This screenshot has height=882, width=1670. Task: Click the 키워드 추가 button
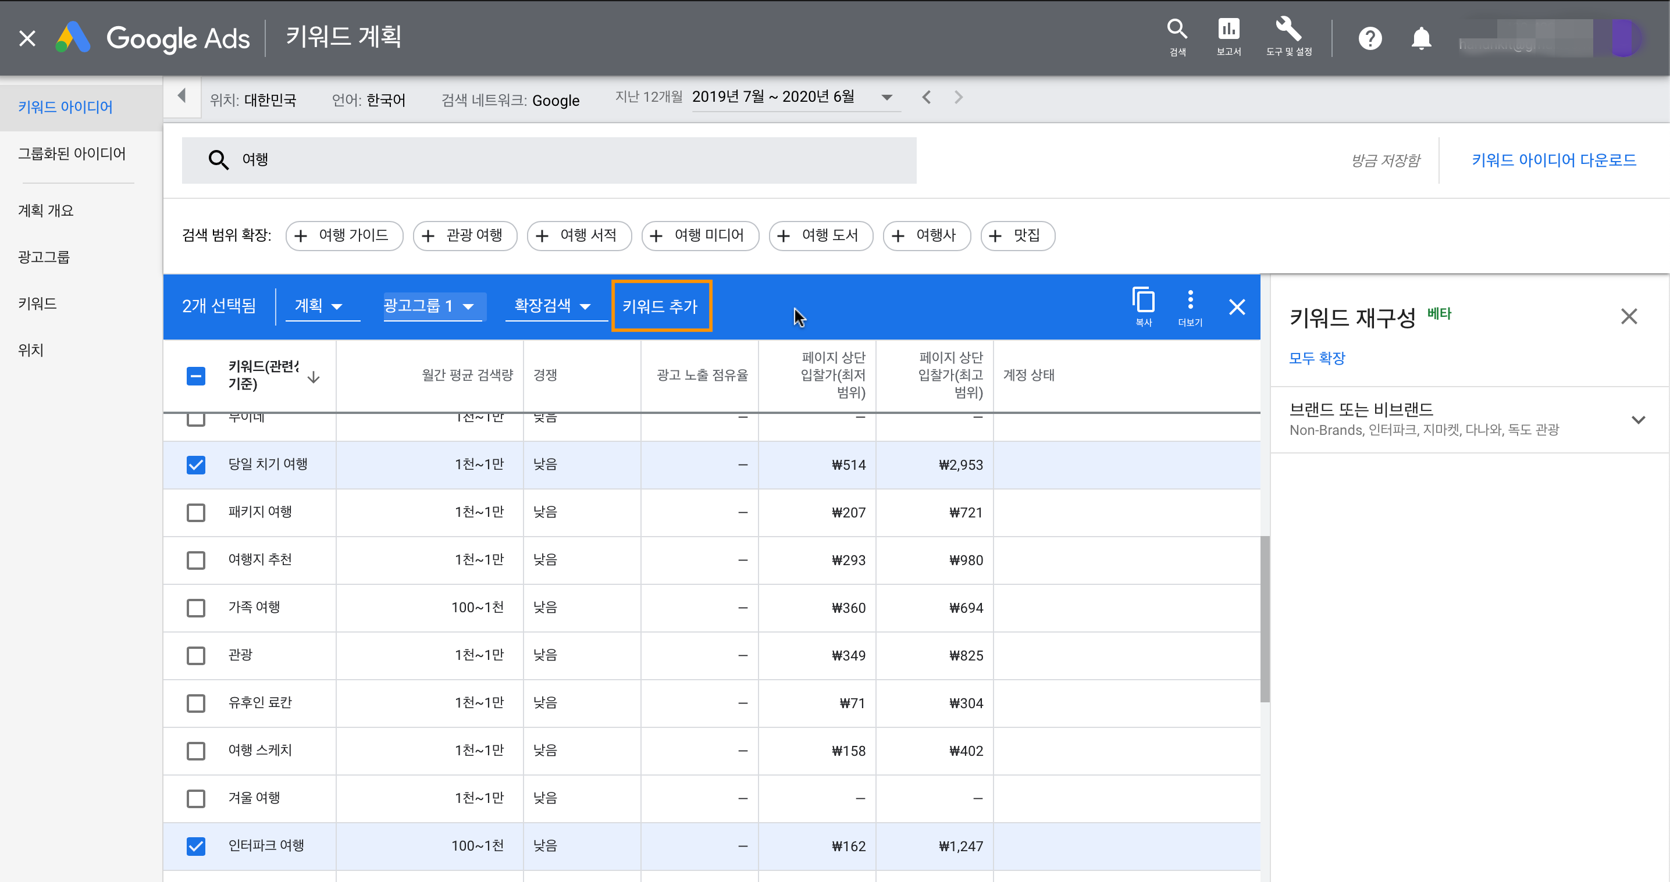click(661, 306)
